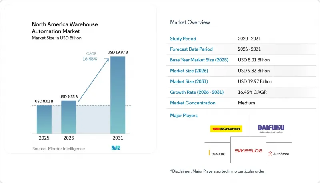Click Base Year Market Size (2025) label
The image size is (320, 183).
click(199, 60)
